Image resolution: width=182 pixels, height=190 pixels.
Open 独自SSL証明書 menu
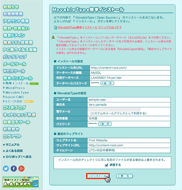18,43
